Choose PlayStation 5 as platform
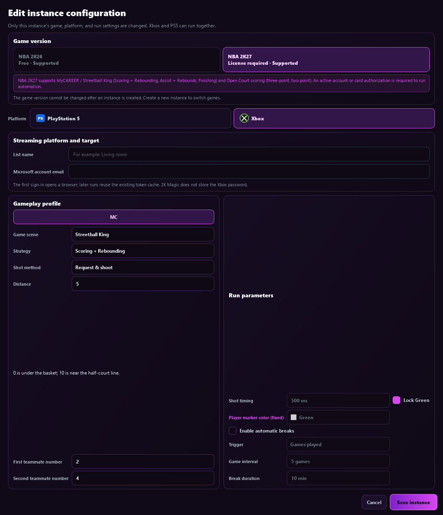The width and height of the screenshot is (443, 515). pyautogui.click(x=130, y=118)
